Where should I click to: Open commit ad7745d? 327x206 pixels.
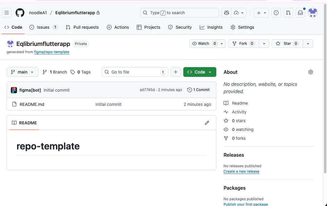147,90
